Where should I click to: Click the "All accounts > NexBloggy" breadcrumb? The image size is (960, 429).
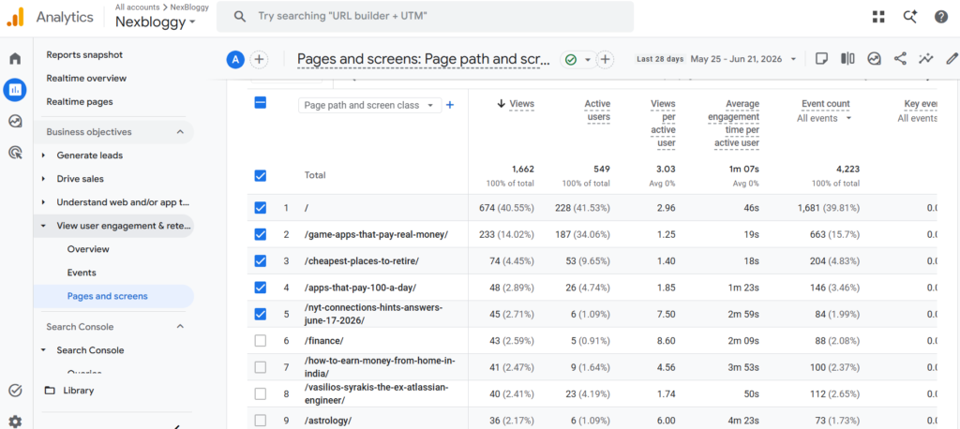coord(161,7)
